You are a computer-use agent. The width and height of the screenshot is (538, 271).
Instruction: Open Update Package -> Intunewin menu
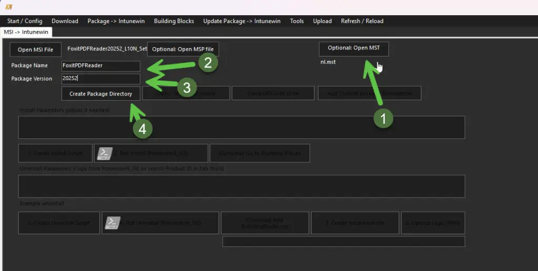coord(242,21)
